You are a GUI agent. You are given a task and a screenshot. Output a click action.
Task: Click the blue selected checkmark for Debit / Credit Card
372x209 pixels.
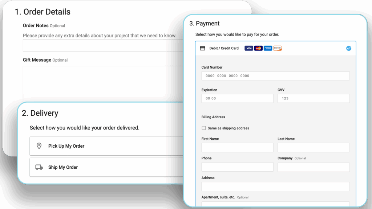point(348,48)
